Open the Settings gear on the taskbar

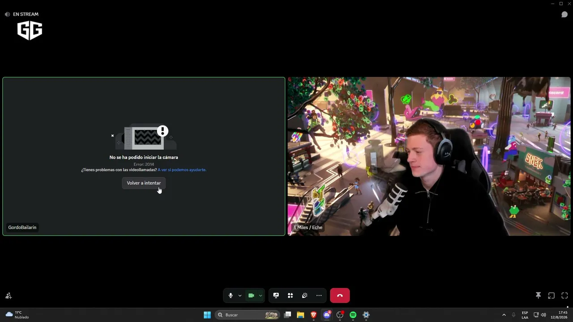coord(366,315)
